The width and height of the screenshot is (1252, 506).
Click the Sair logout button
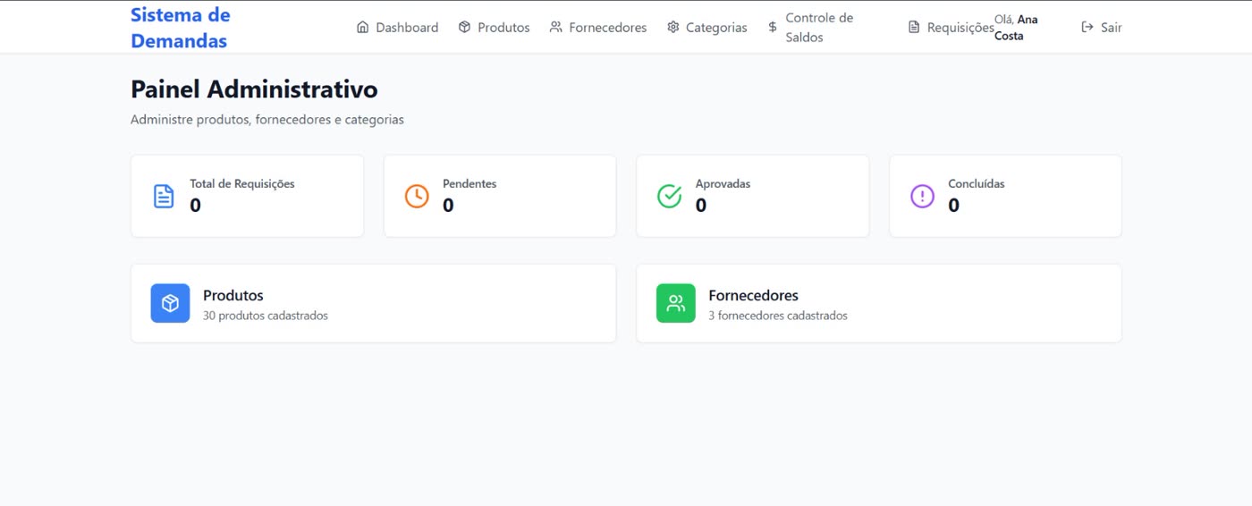(x=1101, y=27)
